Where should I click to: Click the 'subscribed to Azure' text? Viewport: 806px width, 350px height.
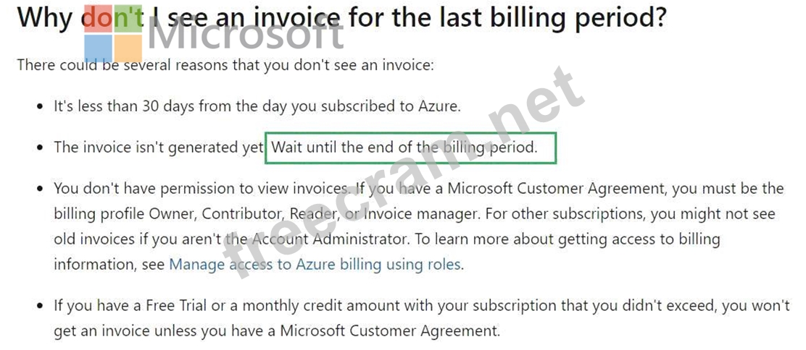pyautogui.click(x=391, y=106)
